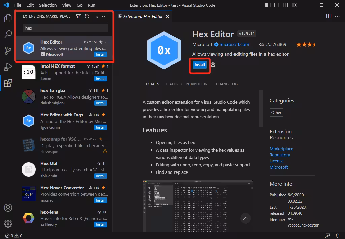Select the hex-lens extension icon
The height and width of the screenshot is (239, 345).
(29, 218)
